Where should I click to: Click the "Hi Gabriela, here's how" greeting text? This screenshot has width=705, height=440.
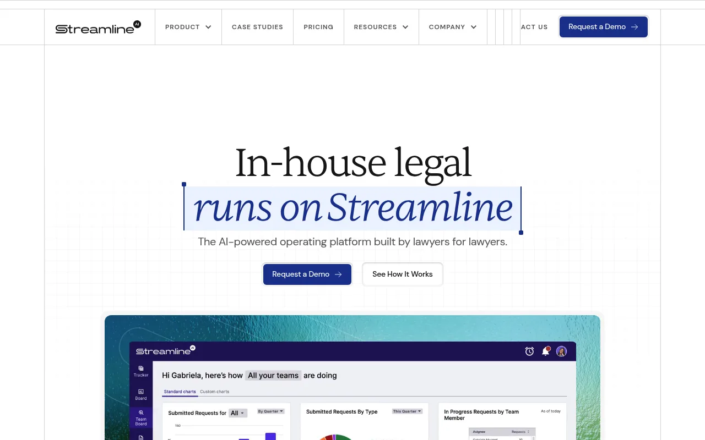(202, 376)
